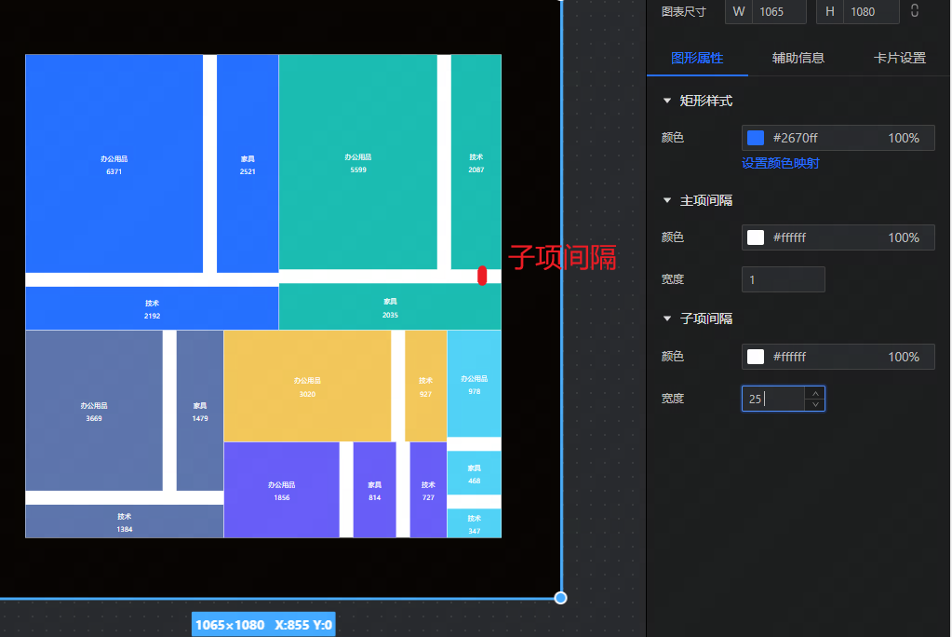Select the 图形属性 tab
Image resolution: width=952 pixels, height=637 pixels.
pos(697,58)
